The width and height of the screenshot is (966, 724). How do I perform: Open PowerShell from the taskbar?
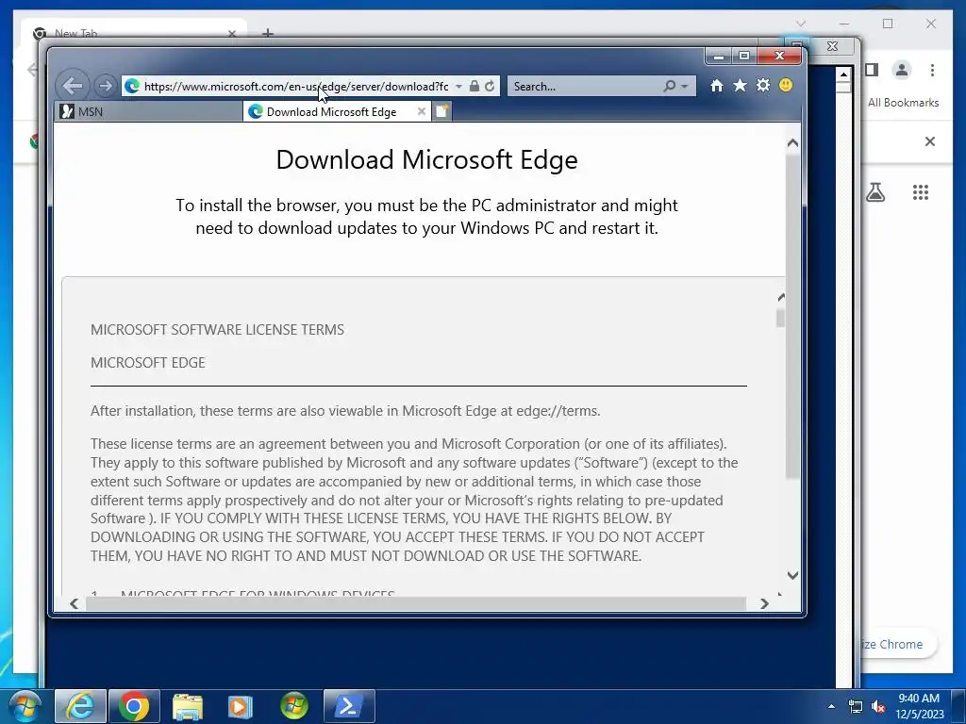[349, 706]
